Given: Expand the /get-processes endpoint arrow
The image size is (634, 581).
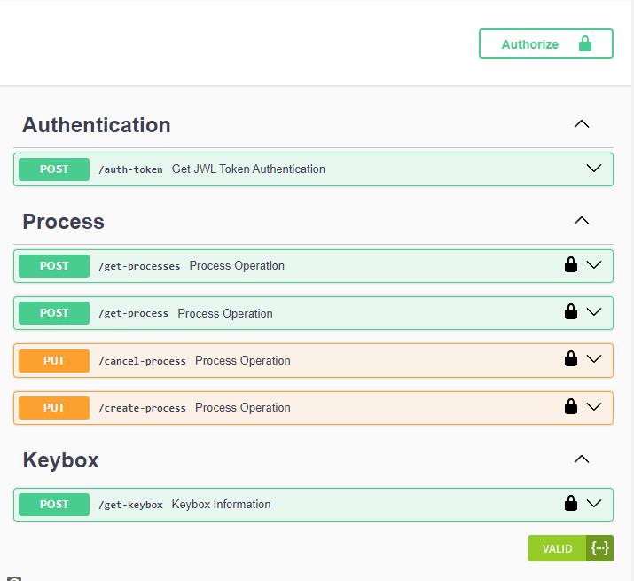Looking at the screenshot, I should 594,264.
